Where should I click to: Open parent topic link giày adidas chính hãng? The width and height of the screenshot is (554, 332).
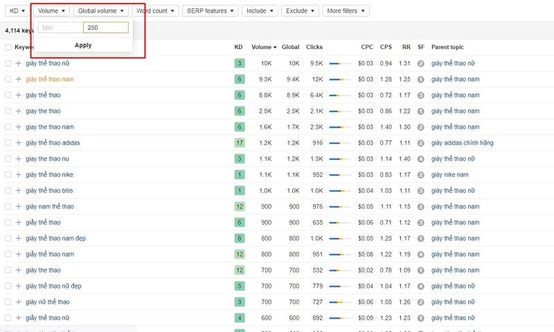click(x=462, y=143)
